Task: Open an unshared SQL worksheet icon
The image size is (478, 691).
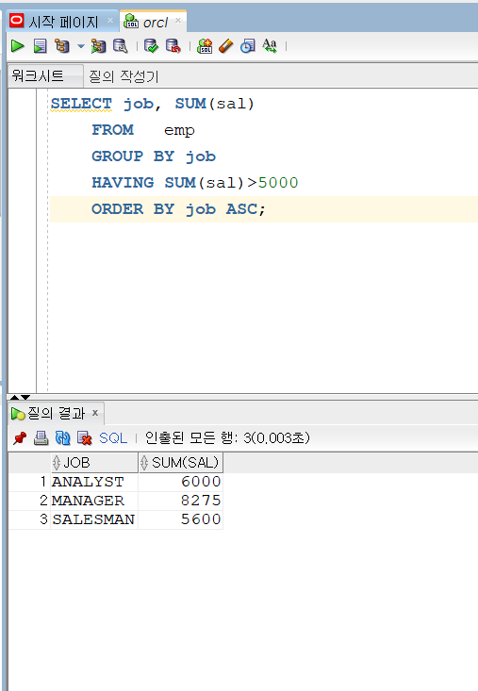Action: click(205, 46)
